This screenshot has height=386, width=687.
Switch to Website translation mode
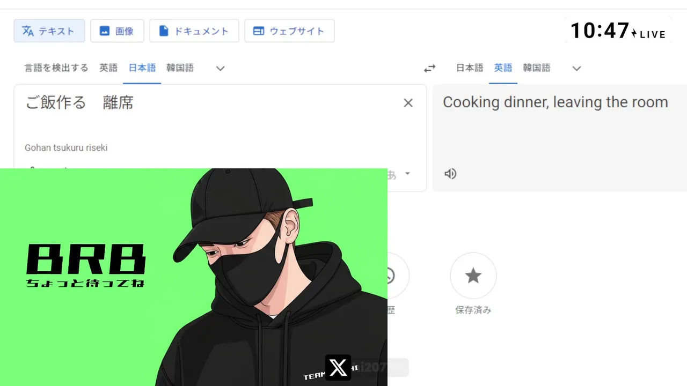[289, 31]
